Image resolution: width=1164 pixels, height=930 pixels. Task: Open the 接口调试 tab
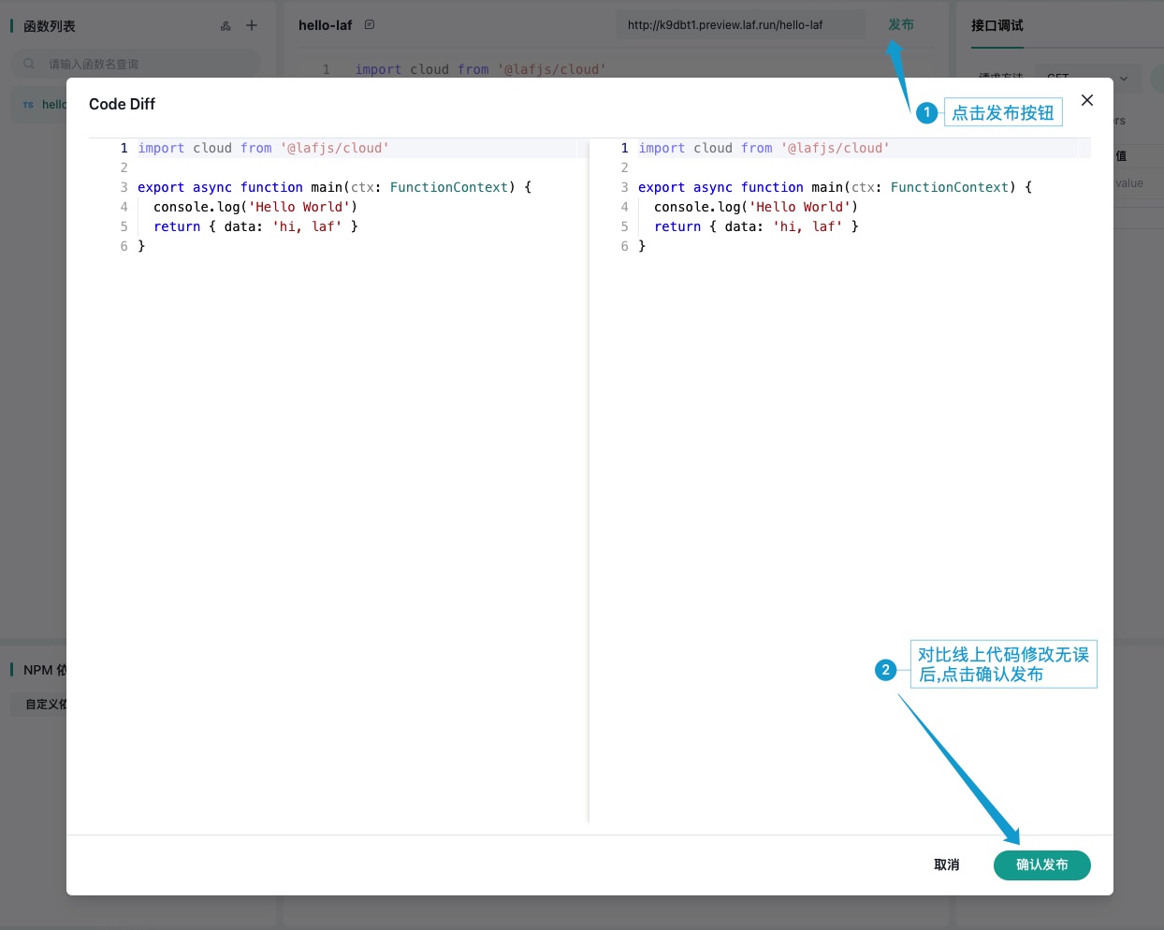pos(997,25)
